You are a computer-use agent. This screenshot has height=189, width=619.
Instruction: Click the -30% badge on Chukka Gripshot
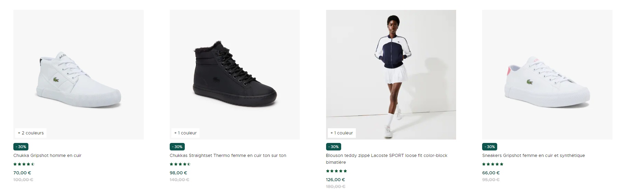pyautogui.click(x=21, y=147)
